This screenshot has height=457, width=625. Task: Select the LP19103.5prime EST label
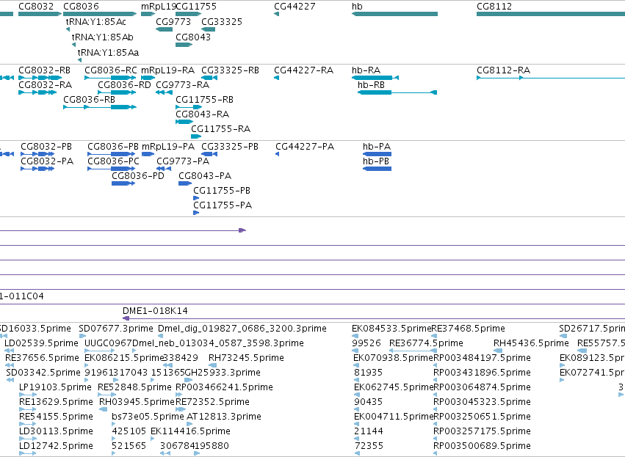tap(55, 388)
